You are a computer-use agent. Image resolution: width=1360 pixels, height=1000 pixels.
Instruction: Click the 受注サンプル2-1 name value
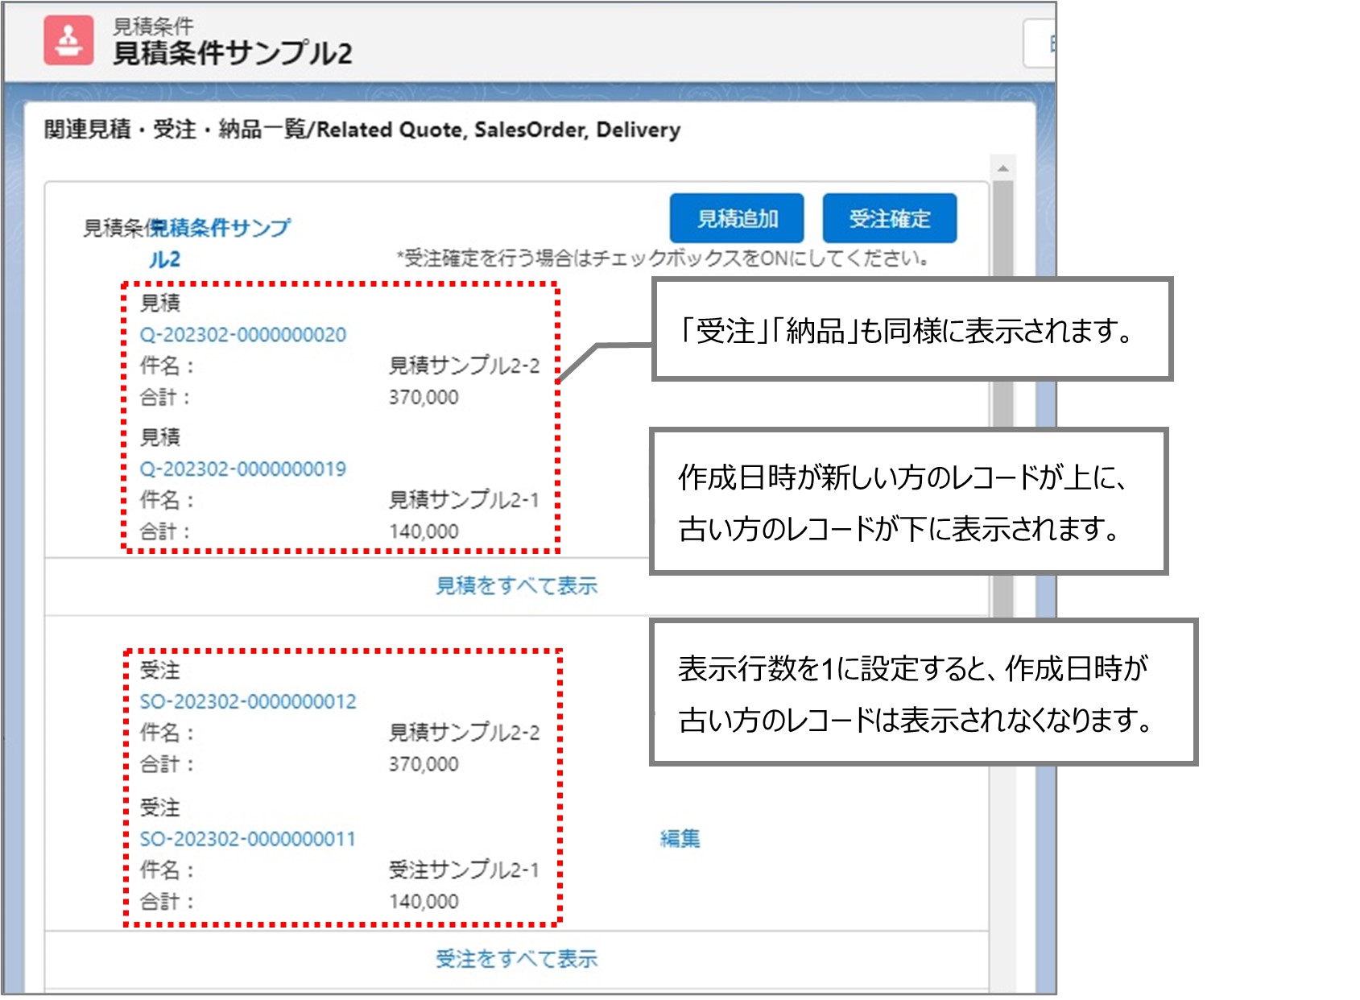coord(464,870)
